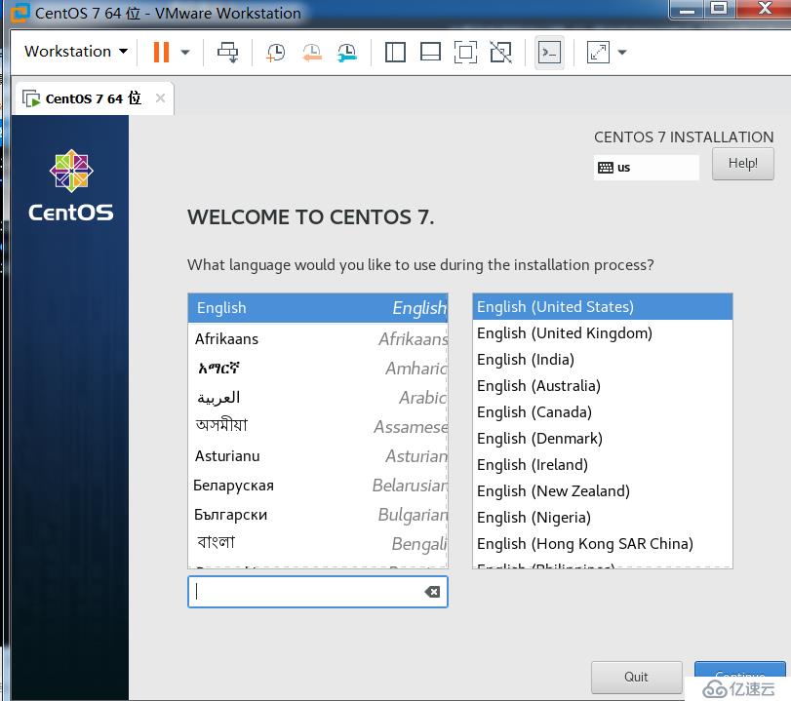The image size is (791, 701).
Task: Click the stretch guest display icon
Action: point(598,52)
